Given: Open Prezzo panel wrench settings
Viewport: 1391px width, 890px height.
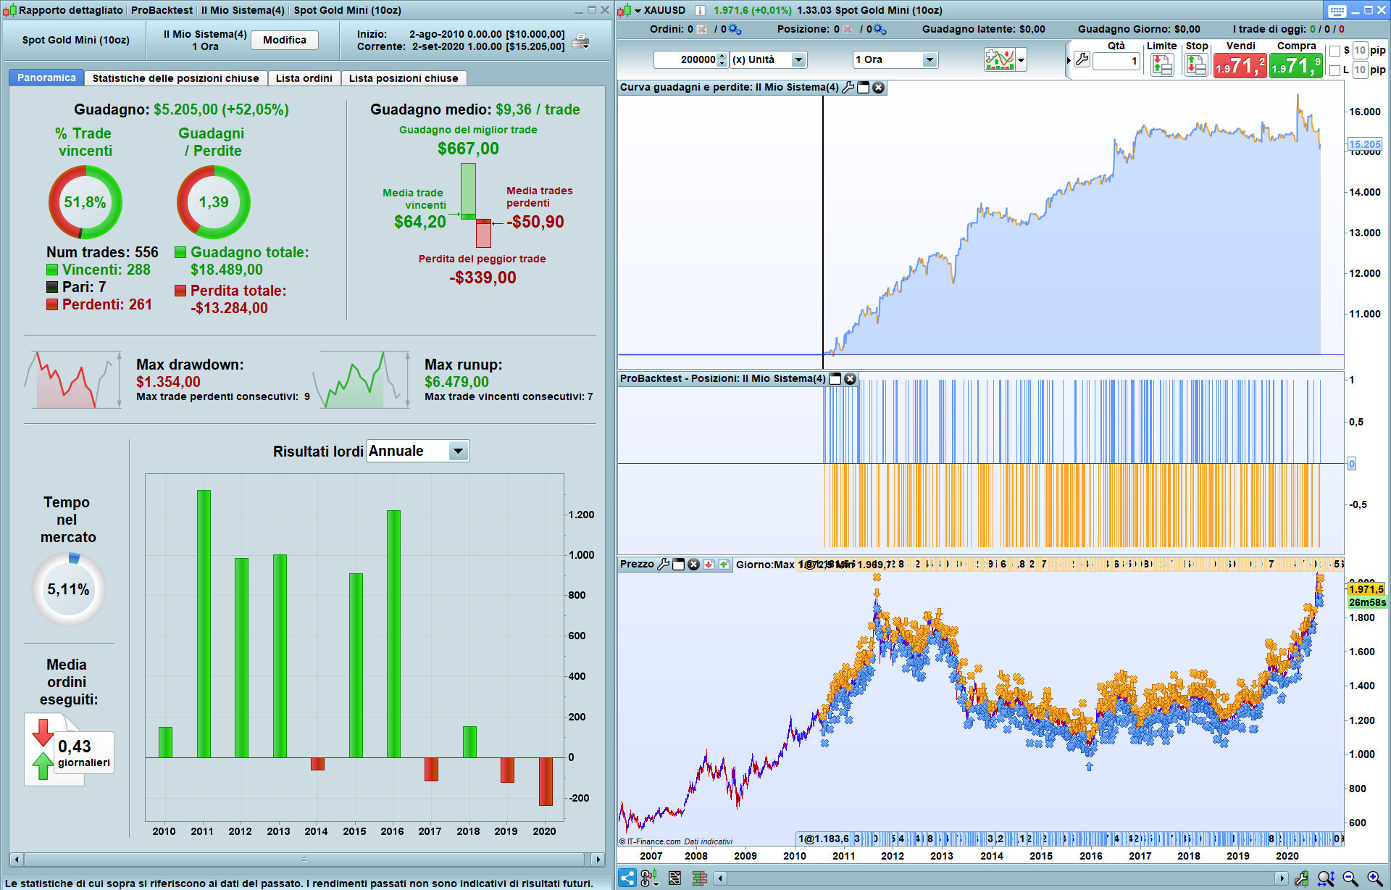Looking at the screenshot, I should coord(663,565).
